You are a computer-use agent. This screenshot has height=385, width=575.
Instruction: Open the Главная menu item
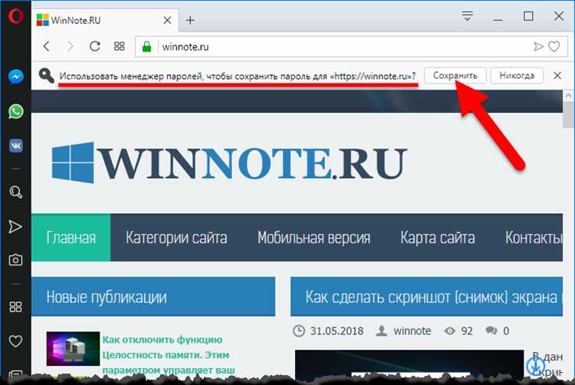coord(71,238)
